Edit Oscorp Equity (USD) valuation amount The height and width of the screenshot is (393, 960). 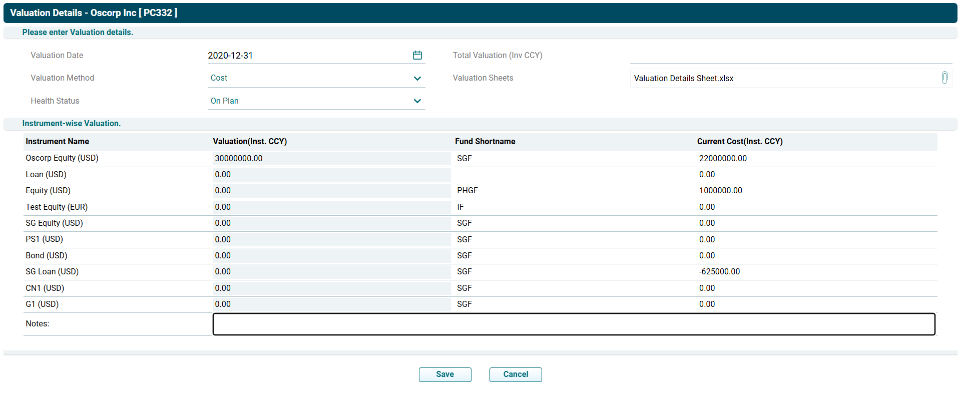coord(331,158)
